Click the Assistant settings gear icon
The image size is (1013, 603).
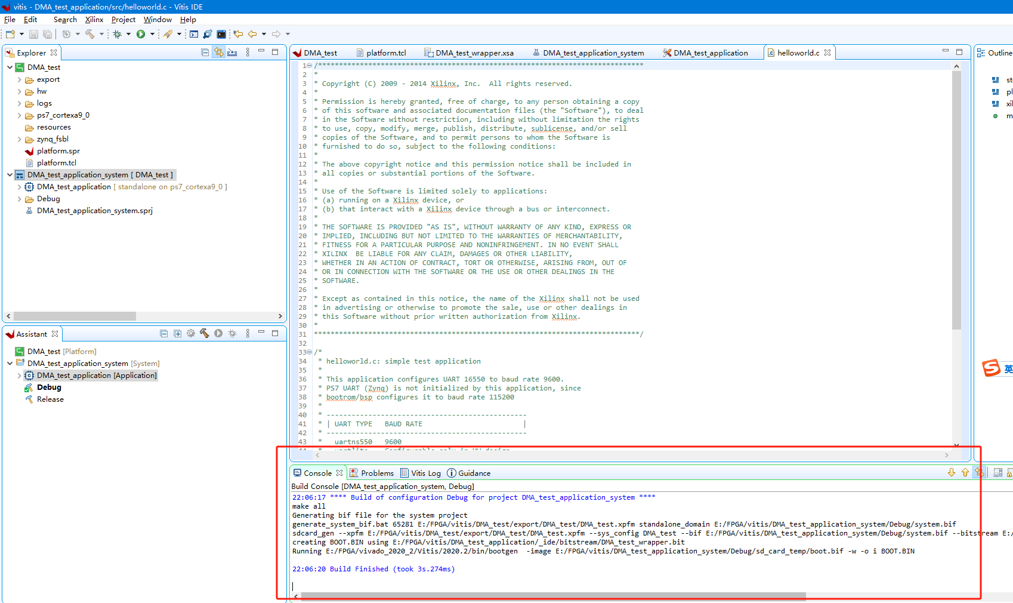click(x=191, y=334)
